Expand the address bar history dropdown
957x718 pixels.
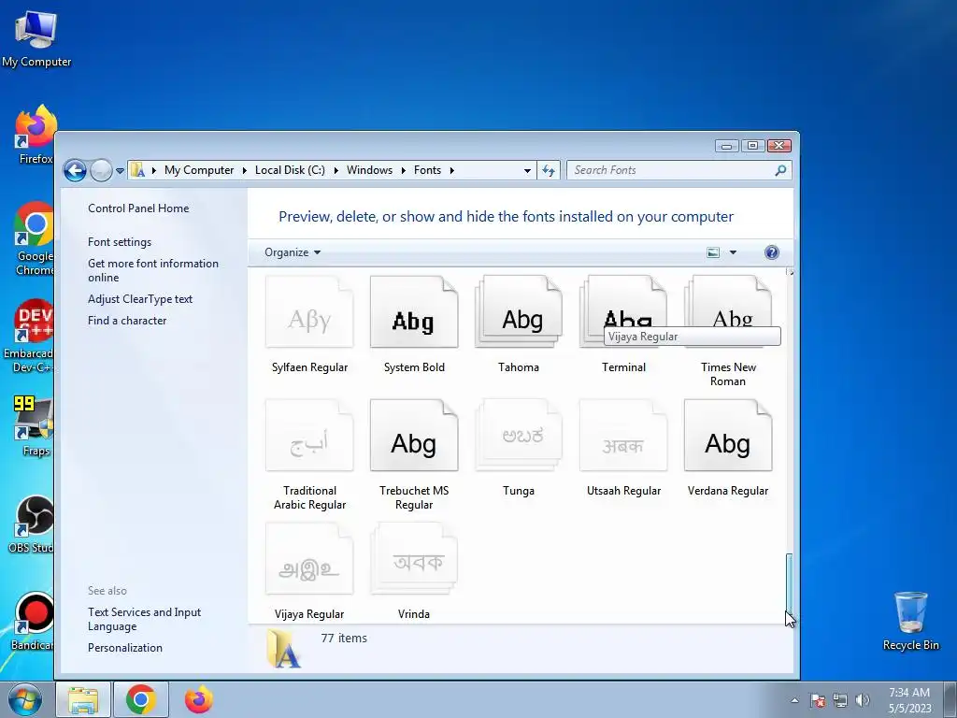(x=527, y=170)
